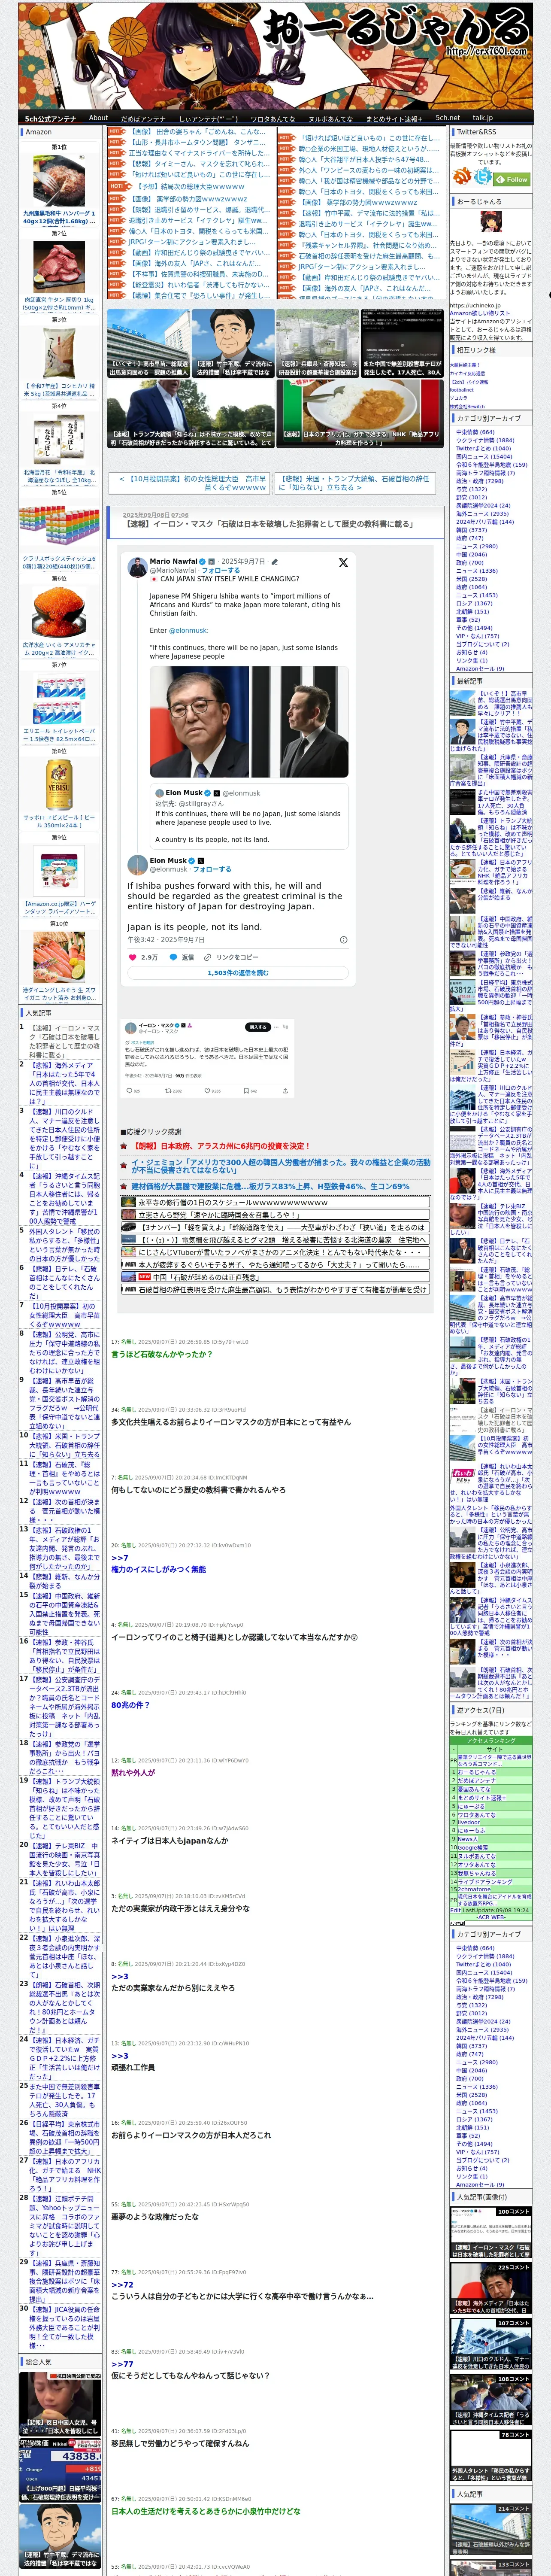The height and width of the screenshot is (2576, 551).
Task: Open the blue Twitter bird icon
Action: (483, 177)
